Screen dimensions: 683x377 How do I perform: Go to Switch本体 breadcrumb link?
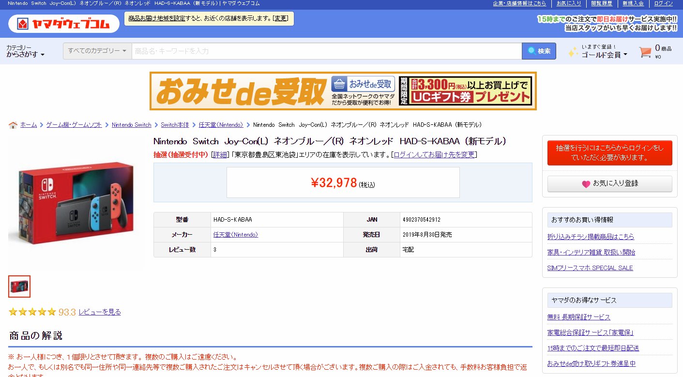coord(175,125)
